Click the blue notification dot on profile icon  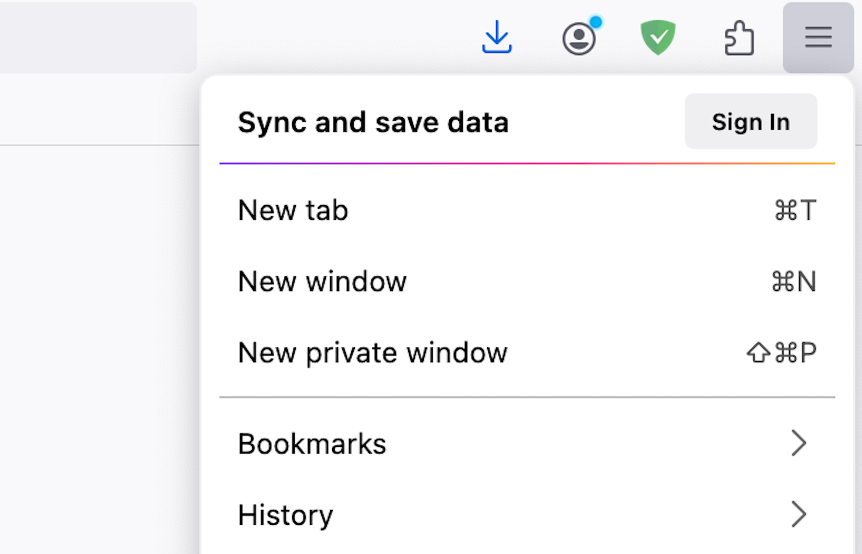(596, 22)
